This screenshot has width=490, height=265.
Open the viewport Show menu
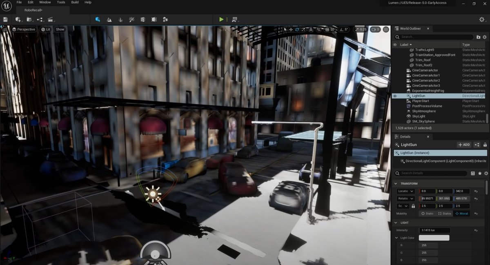click(x=60, y=29)
